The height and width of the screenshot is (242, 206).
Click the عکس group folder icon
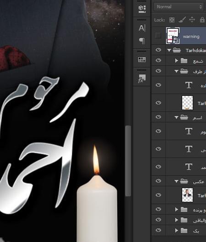tap(184, 181)
